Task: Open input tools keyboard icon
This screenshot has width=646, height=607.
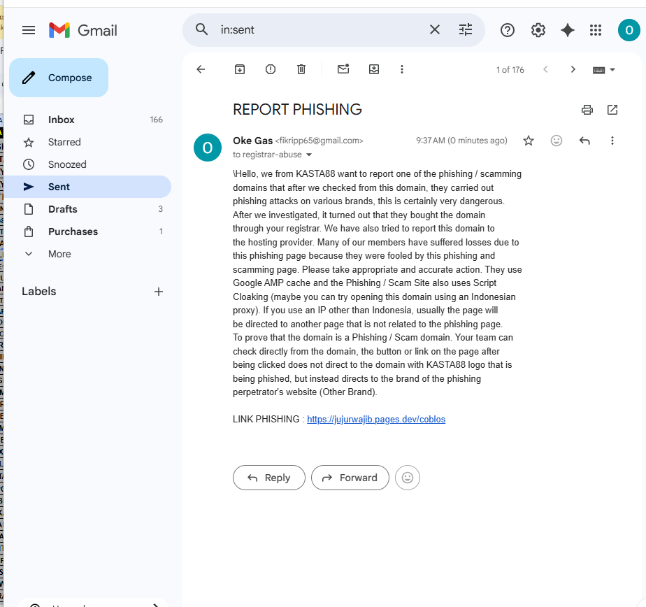Action: pyautogui.click(x=598, y=70)
